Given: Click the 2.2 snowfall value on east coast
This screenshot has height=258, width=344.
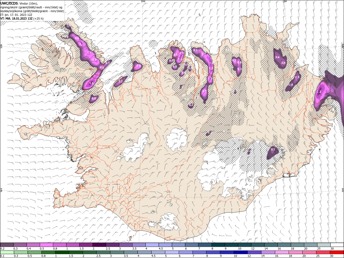Looking at the screenshot, I should (319, 92).
